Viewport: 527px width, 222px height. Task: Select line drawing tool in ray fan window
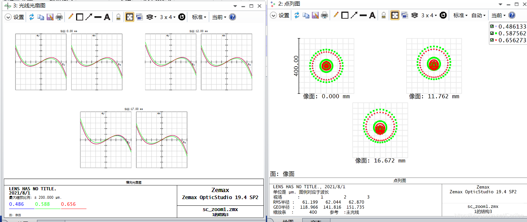coord(98,17)
